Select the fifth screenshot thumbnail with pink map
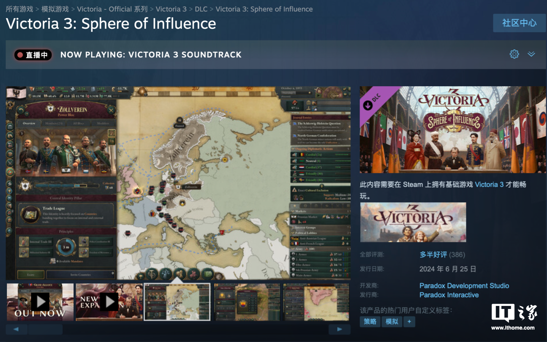 coord(316,302)
